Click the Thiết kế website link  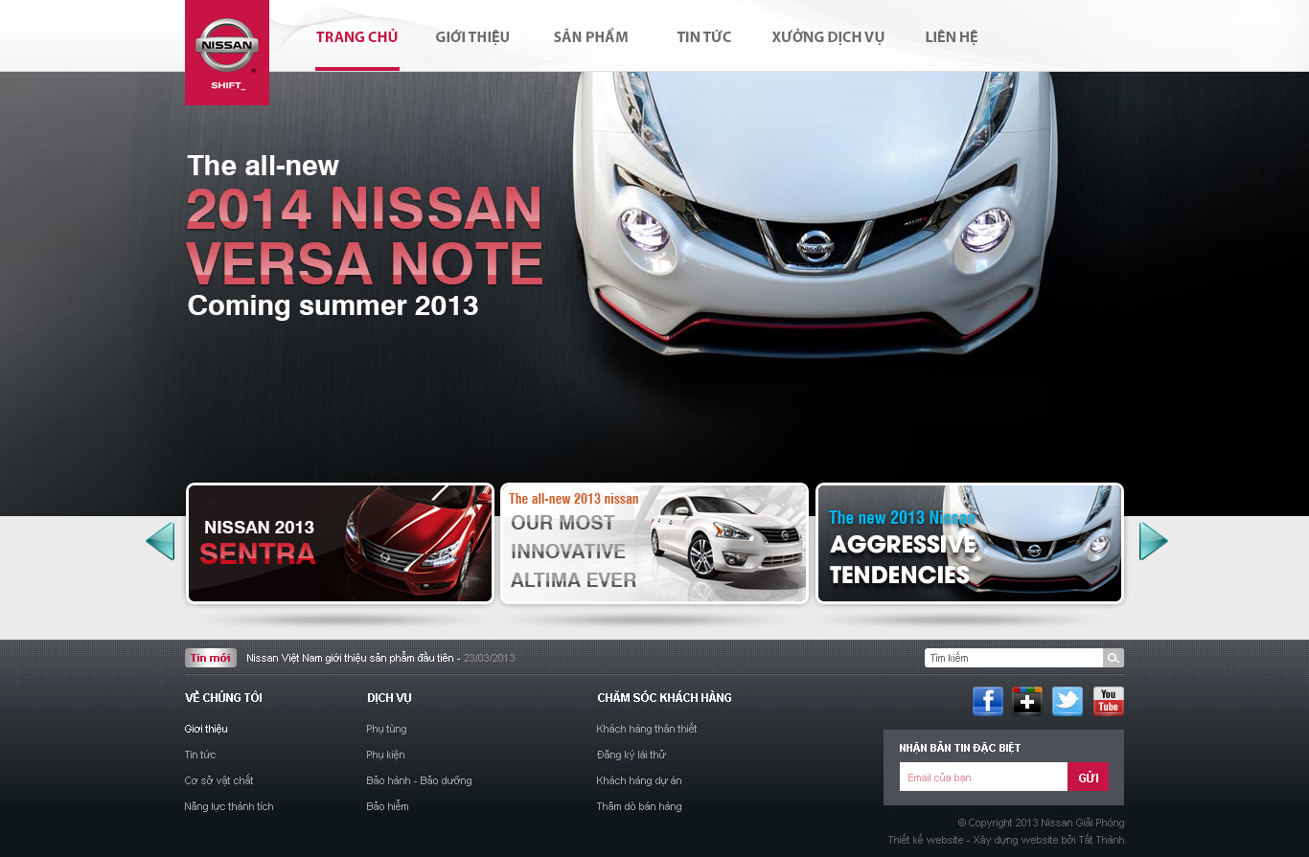pos(926,840)
